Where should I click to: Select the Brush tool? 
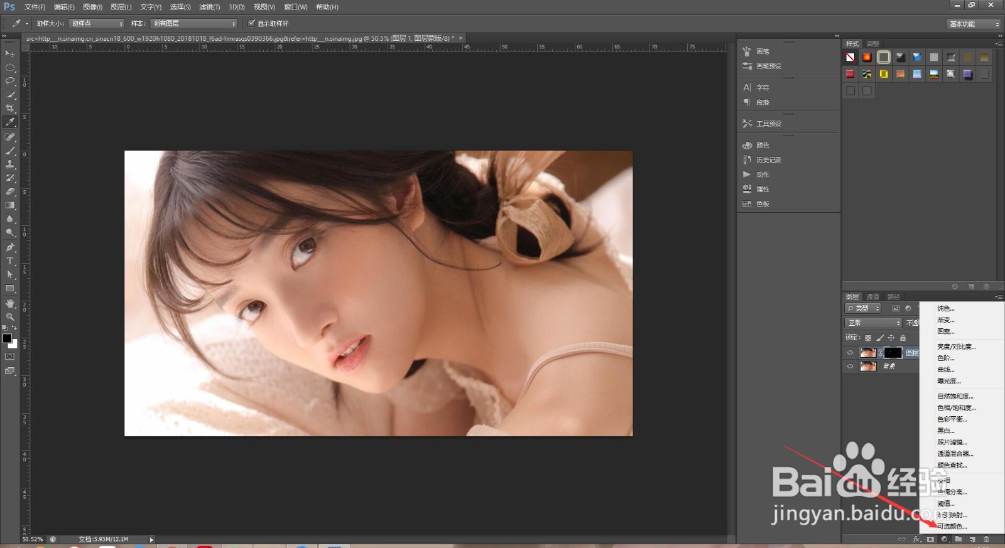[x=10, y=151]
